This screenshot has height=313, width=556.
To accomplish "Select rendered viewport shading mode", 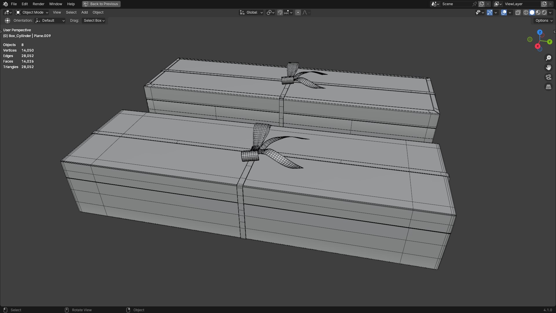I will click(x=544, y=12).
